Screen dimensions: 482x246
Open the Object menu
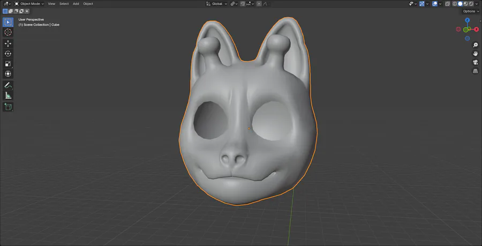coord(88,4)
